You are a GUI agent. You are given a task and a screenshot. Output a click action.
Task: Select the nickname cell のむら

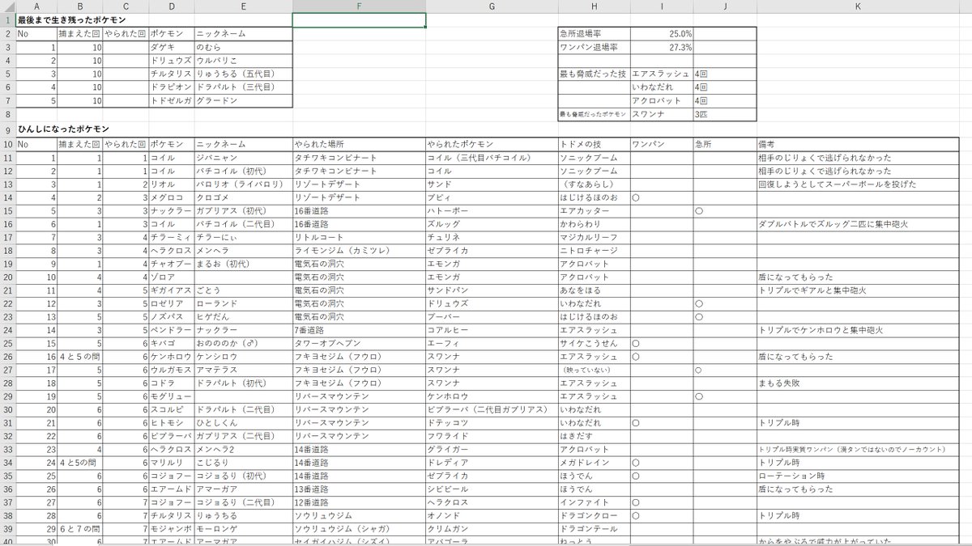243,48
